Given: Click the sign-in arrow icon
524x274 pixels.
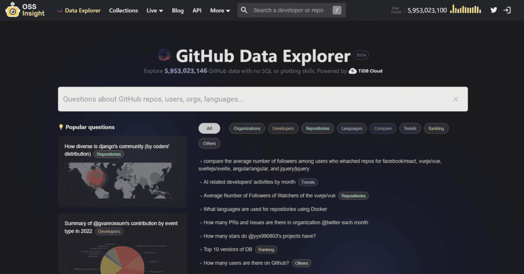Looking at the screenshot, I should 507,10.
